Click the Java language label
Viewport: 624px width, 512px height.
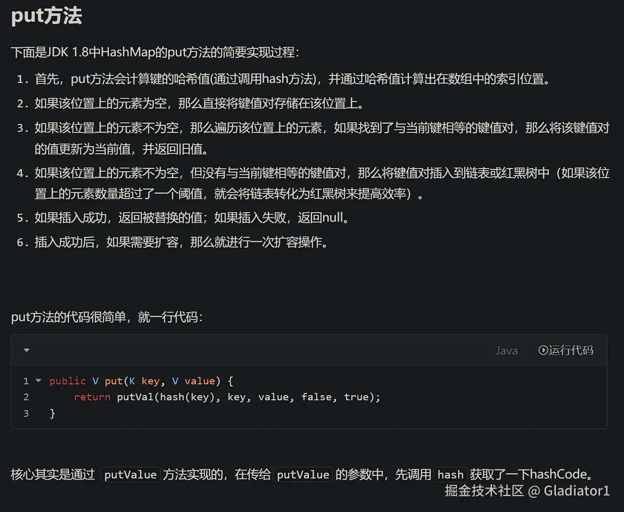click(506, 350)
